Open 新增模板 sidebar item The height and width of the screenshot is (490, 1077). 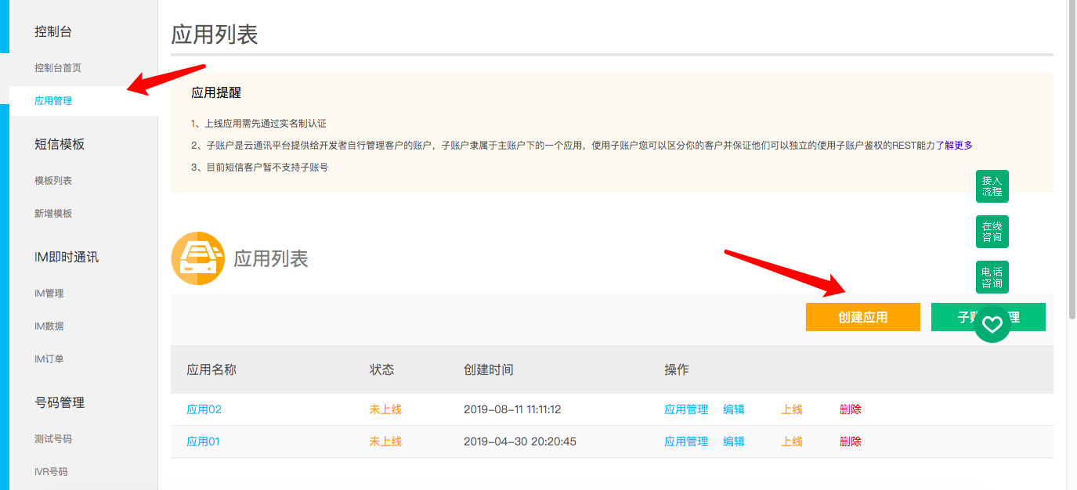coord(53,214)
